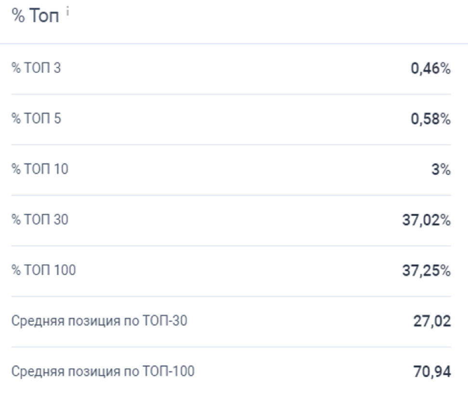Viewport: 468px width, 394px height.
Task: Select the % ТОП 30 row label
Action: coord(39,220)
